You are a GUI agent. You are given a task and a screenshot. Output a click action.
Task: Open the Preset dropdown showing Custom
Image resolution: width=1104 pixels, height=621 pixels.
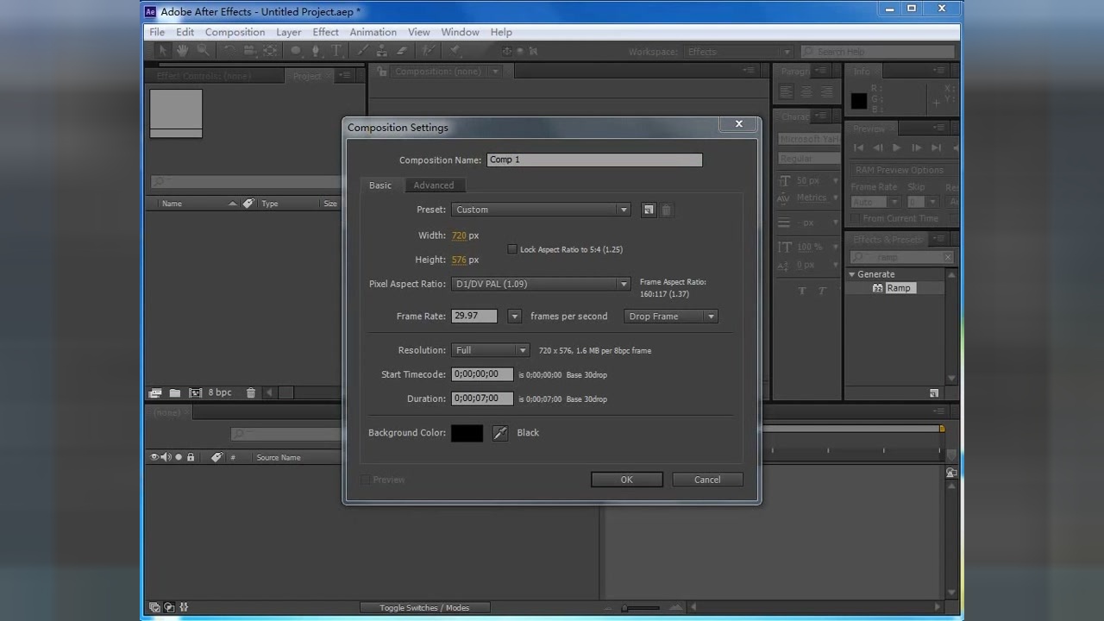pyautogui.click(x=541, y=210)
